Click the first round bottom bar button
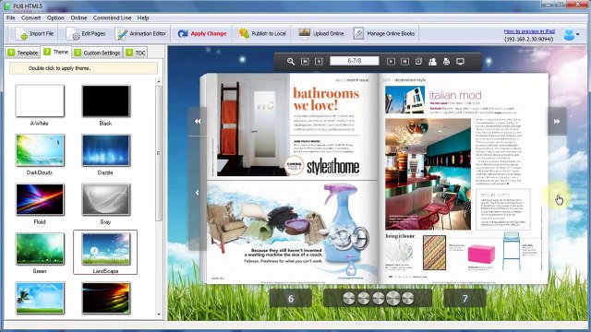The width and height of the screenshot is (591, 332). click(x=349, y=299)
